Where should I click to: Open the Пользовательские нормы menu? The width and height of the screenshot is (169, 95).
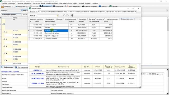click(x=68, y=3)
